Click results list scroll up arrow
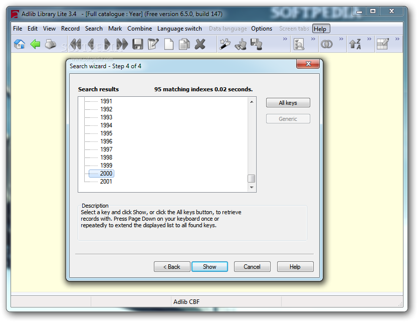The height and width of the screenshot is (322, 418). (252, 102)
